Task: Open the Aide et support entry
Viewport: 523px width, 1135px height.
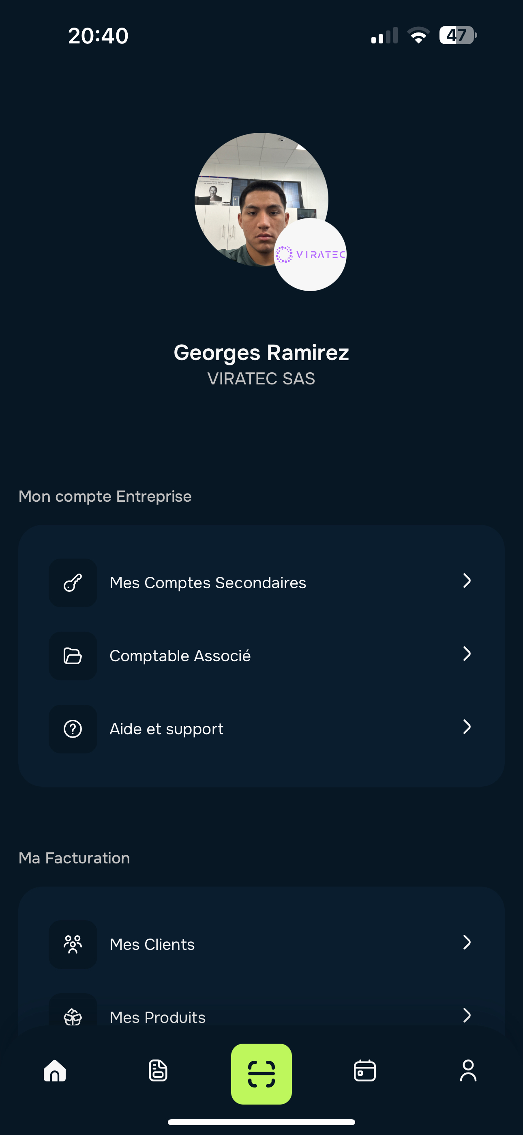Action: click(166, 729)
